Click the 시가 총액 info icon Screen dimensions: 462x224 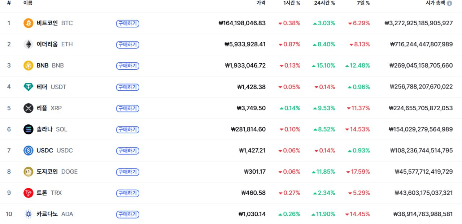tap(449, 3)
